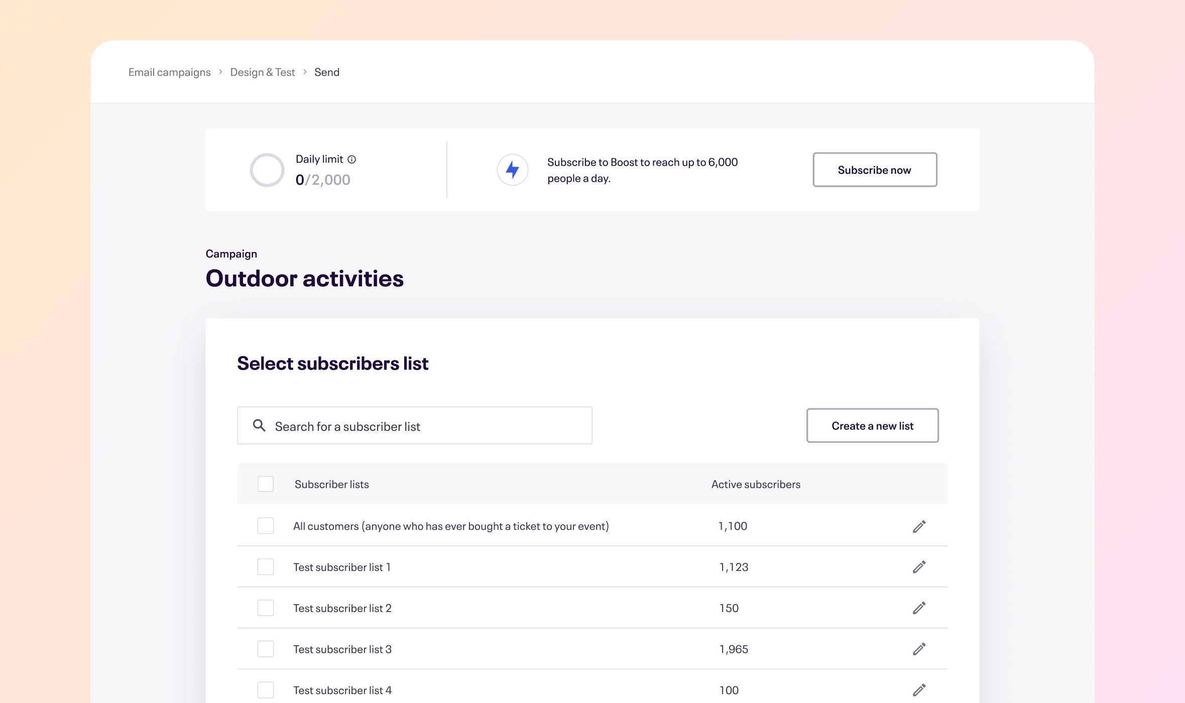Image resolution: width=1185 pixels, height=703 pixels.
Task: Click the Boost lightning bolt icon
Action: coord(512,170)
